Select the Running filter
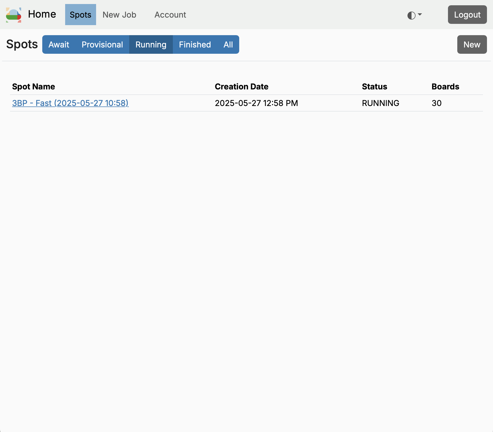This screenshot has height=432, width=493. pos(151,45)
